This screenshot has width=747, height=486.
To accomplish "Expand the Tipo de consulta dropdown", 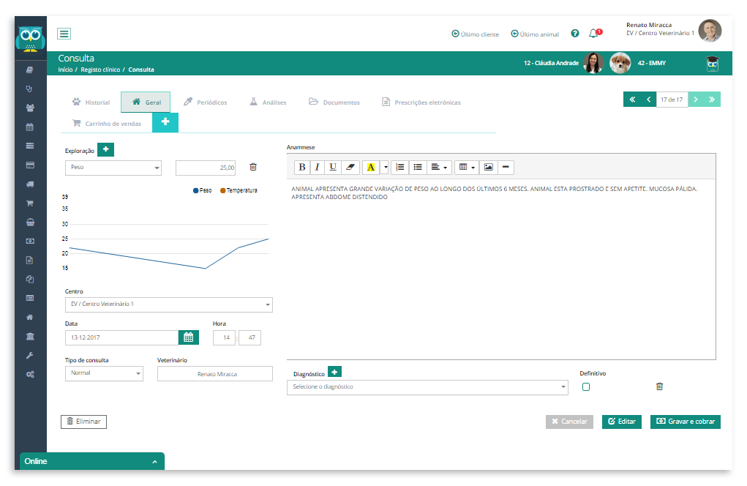I will pos(104,373).
